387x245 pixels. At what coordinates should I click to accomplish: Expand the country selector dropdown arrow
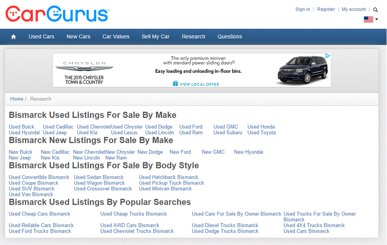(377, 19)
